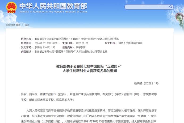Click the generation date 2022-01-27

[82, 43]
